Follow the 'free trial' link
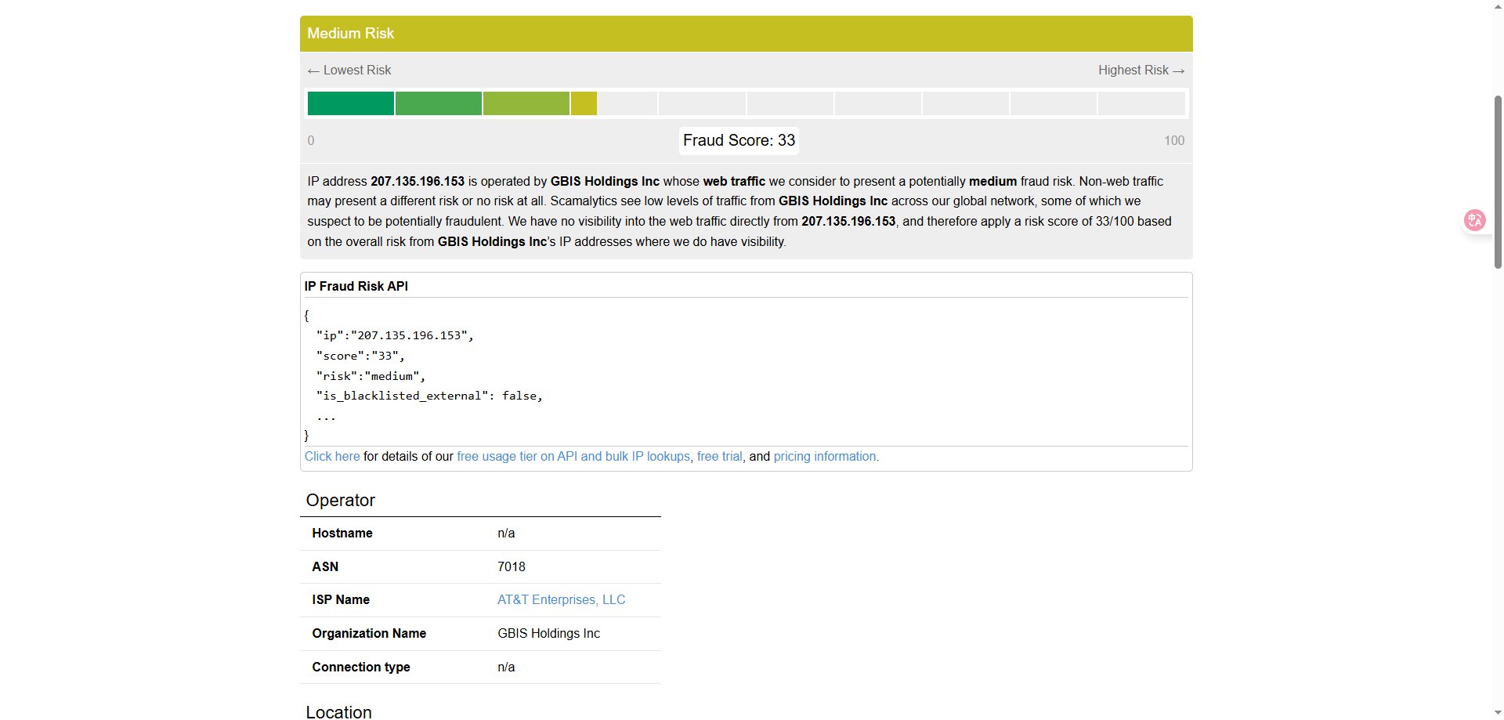This screenshot has width=1504, height=720. pyautogui.click(x=719, y=457)
